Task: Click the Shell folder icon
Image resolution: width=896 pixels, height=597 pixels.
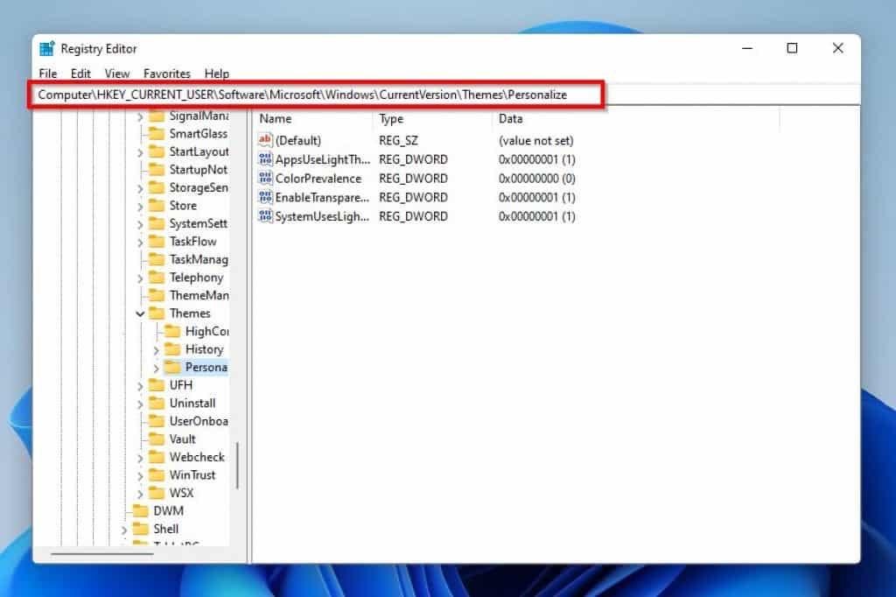Action: tap(141, 529)
